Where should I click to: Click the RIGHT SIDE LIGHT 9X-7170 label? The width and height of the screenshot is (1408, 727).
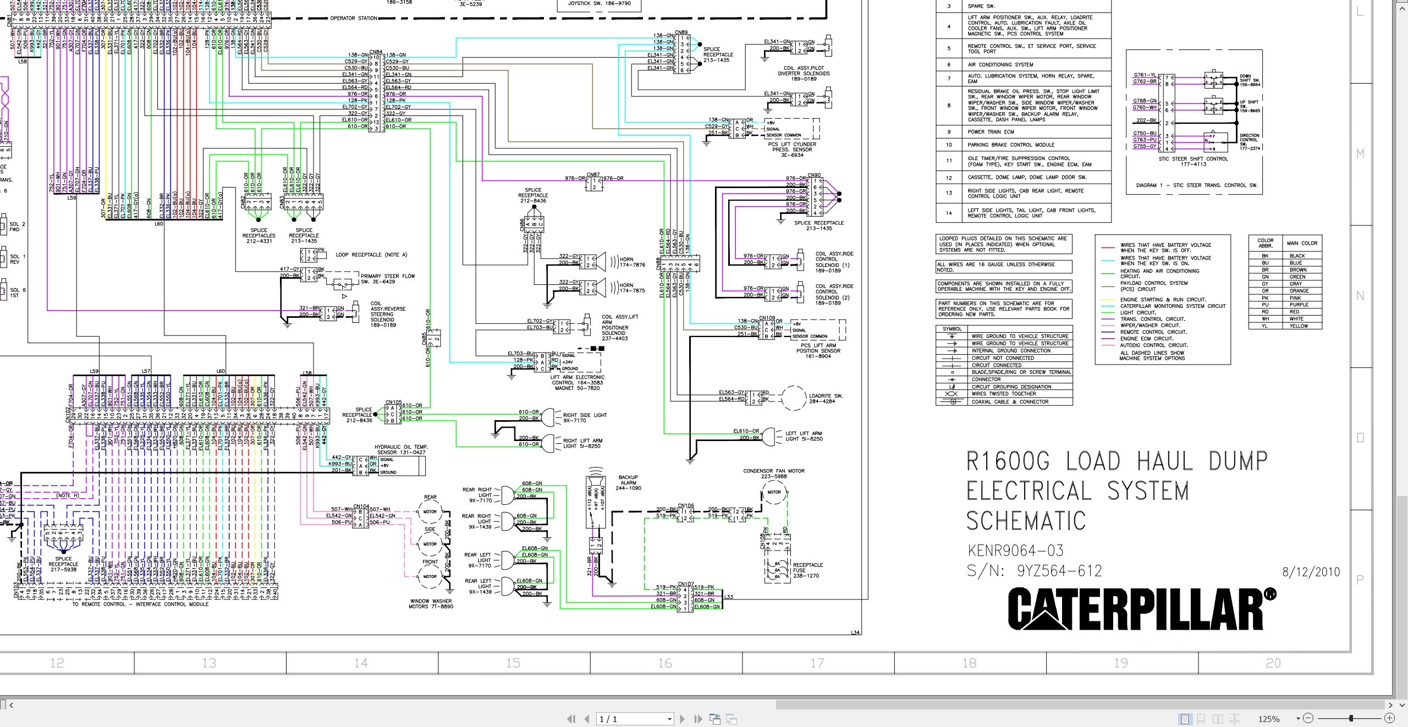click(585, 418)
